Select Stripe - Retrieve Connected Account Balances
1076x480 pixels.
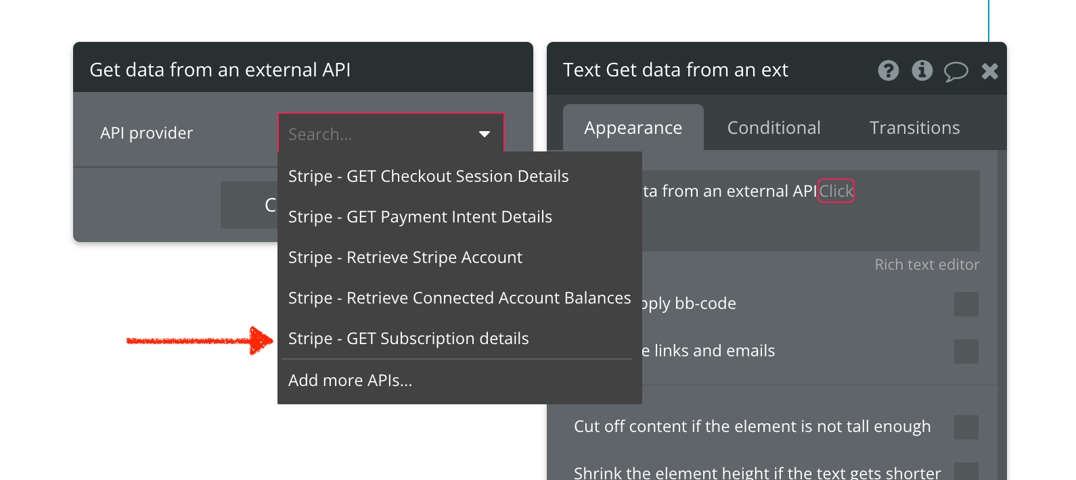(x=459, y=298)
